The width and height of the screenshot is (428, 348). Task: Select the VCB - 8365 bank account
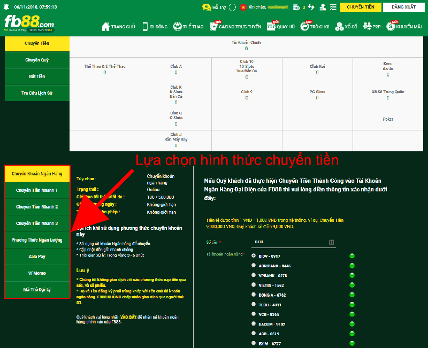pos(254,314)
